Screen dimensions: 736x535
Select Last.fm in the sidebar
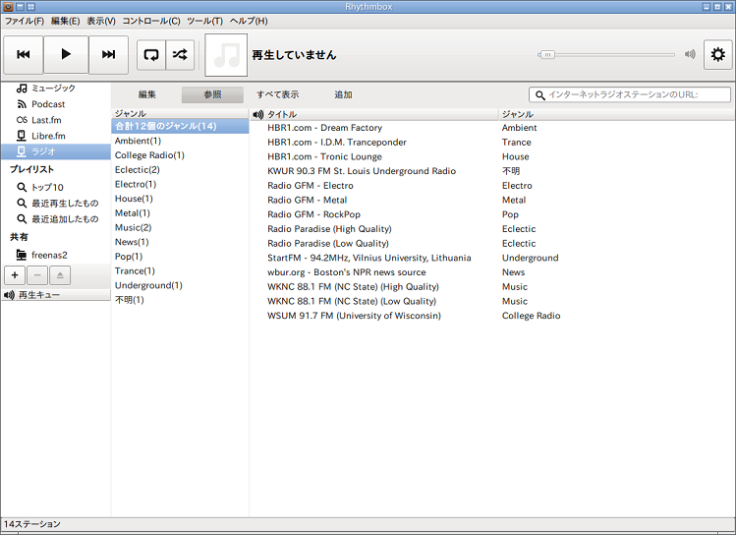coord(55,120)
